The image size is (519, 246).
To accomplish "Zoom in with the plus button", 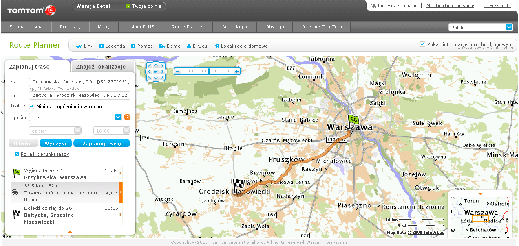I will pyautogui.click(x=237, y=71).
